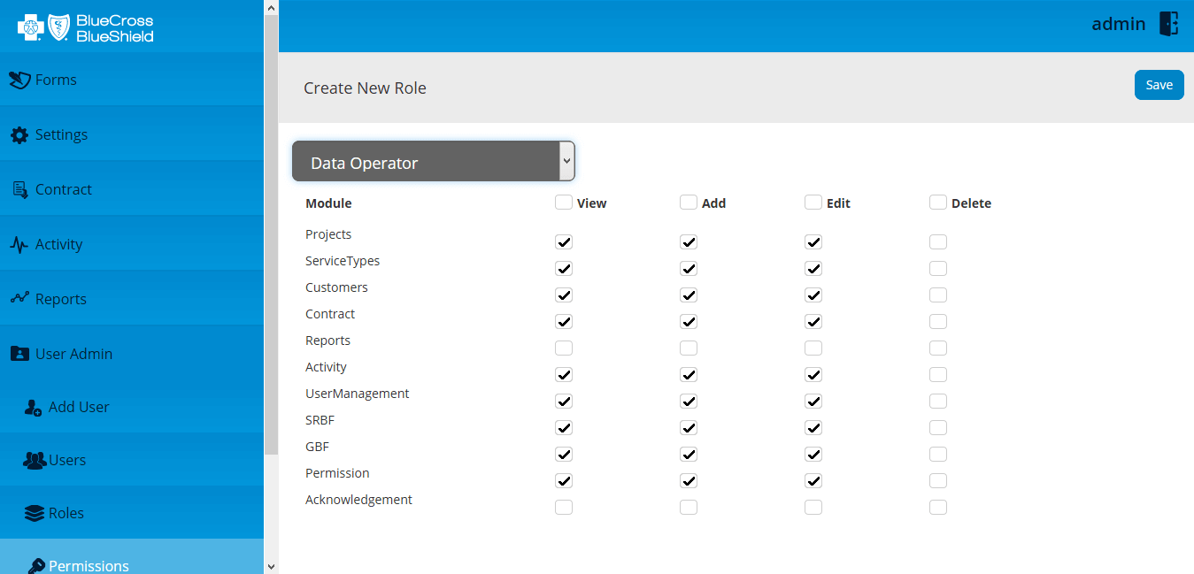Open the Forms menu
1194x574 pixels.
132,80
